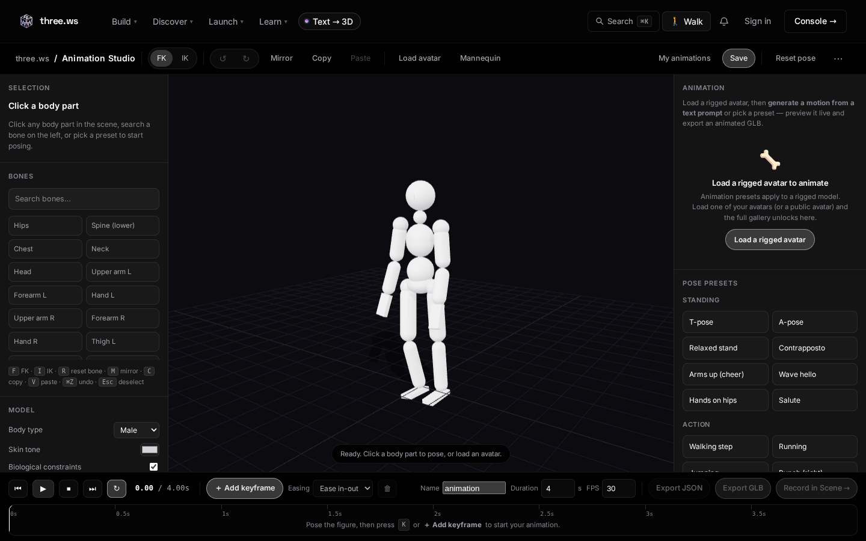Click the three.ws logo icon
Image resolution: width=866 pixels, height=541 pixels.
pos(26,22)
